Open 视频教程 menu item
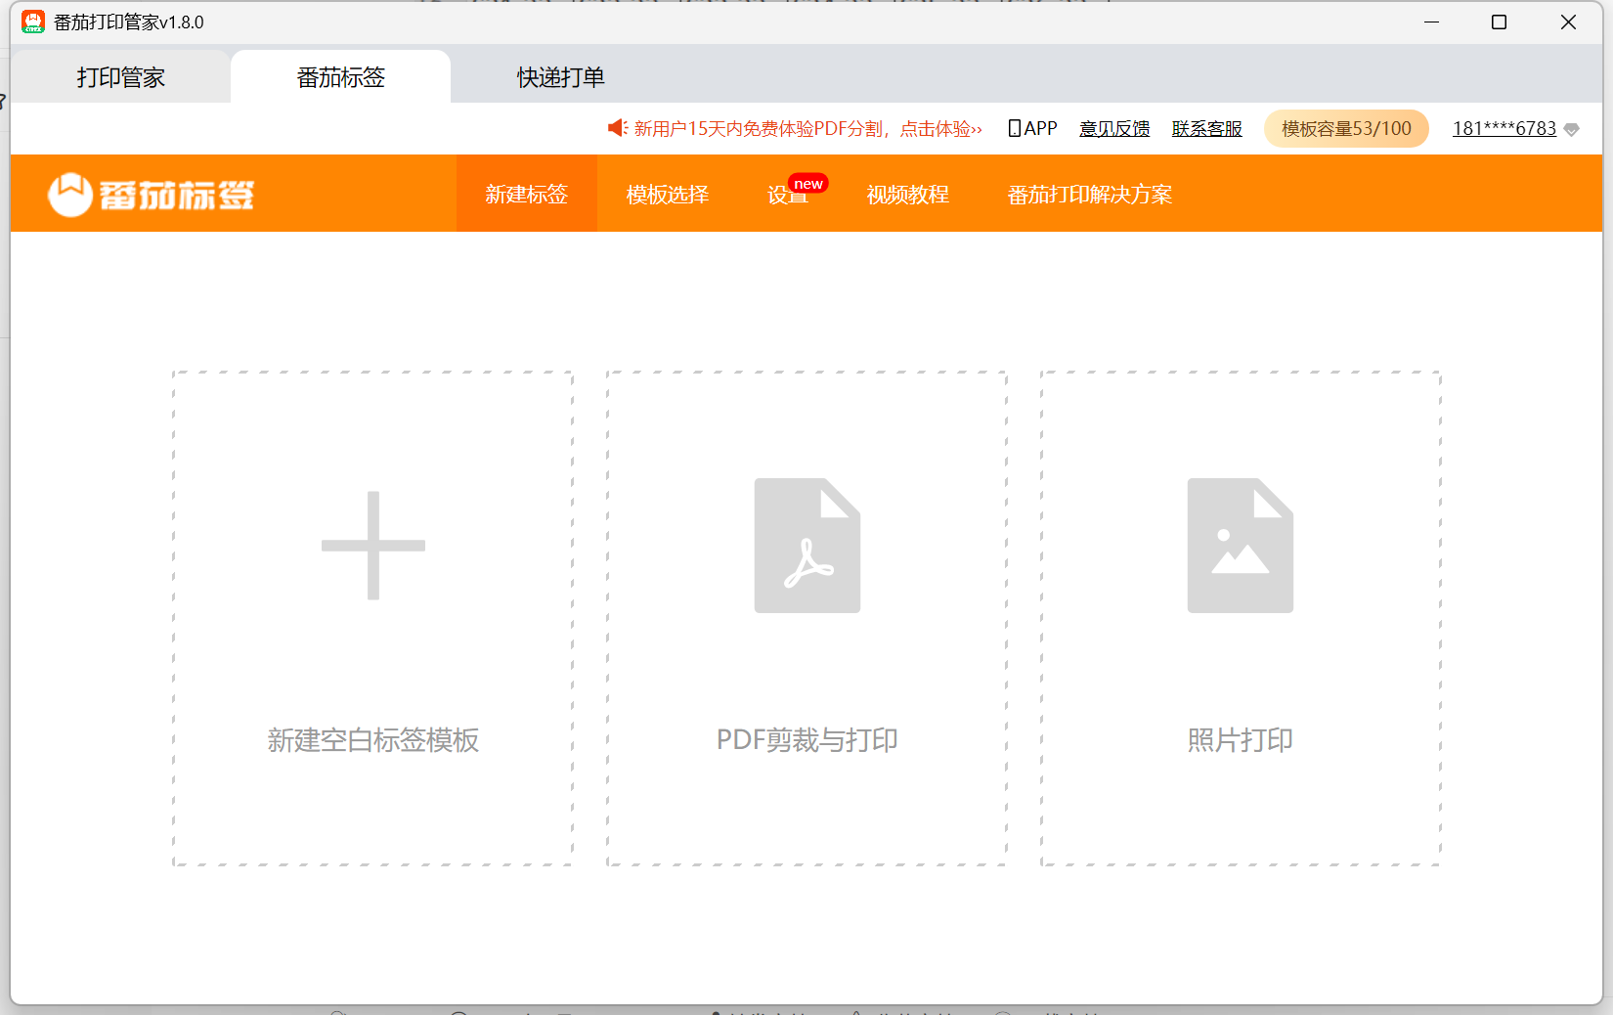The width and height of the screenshot is (1613, 1015). click(x=908, y=194)
